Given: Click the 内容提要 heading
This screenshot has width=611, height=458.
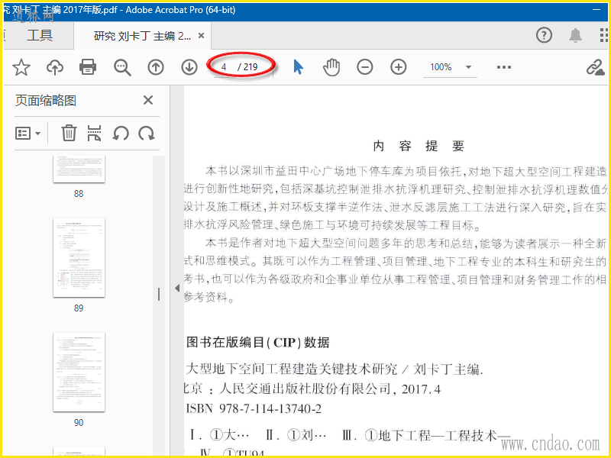Looking at the screenshot, I should pyautogui.click(x=419, y=146).
